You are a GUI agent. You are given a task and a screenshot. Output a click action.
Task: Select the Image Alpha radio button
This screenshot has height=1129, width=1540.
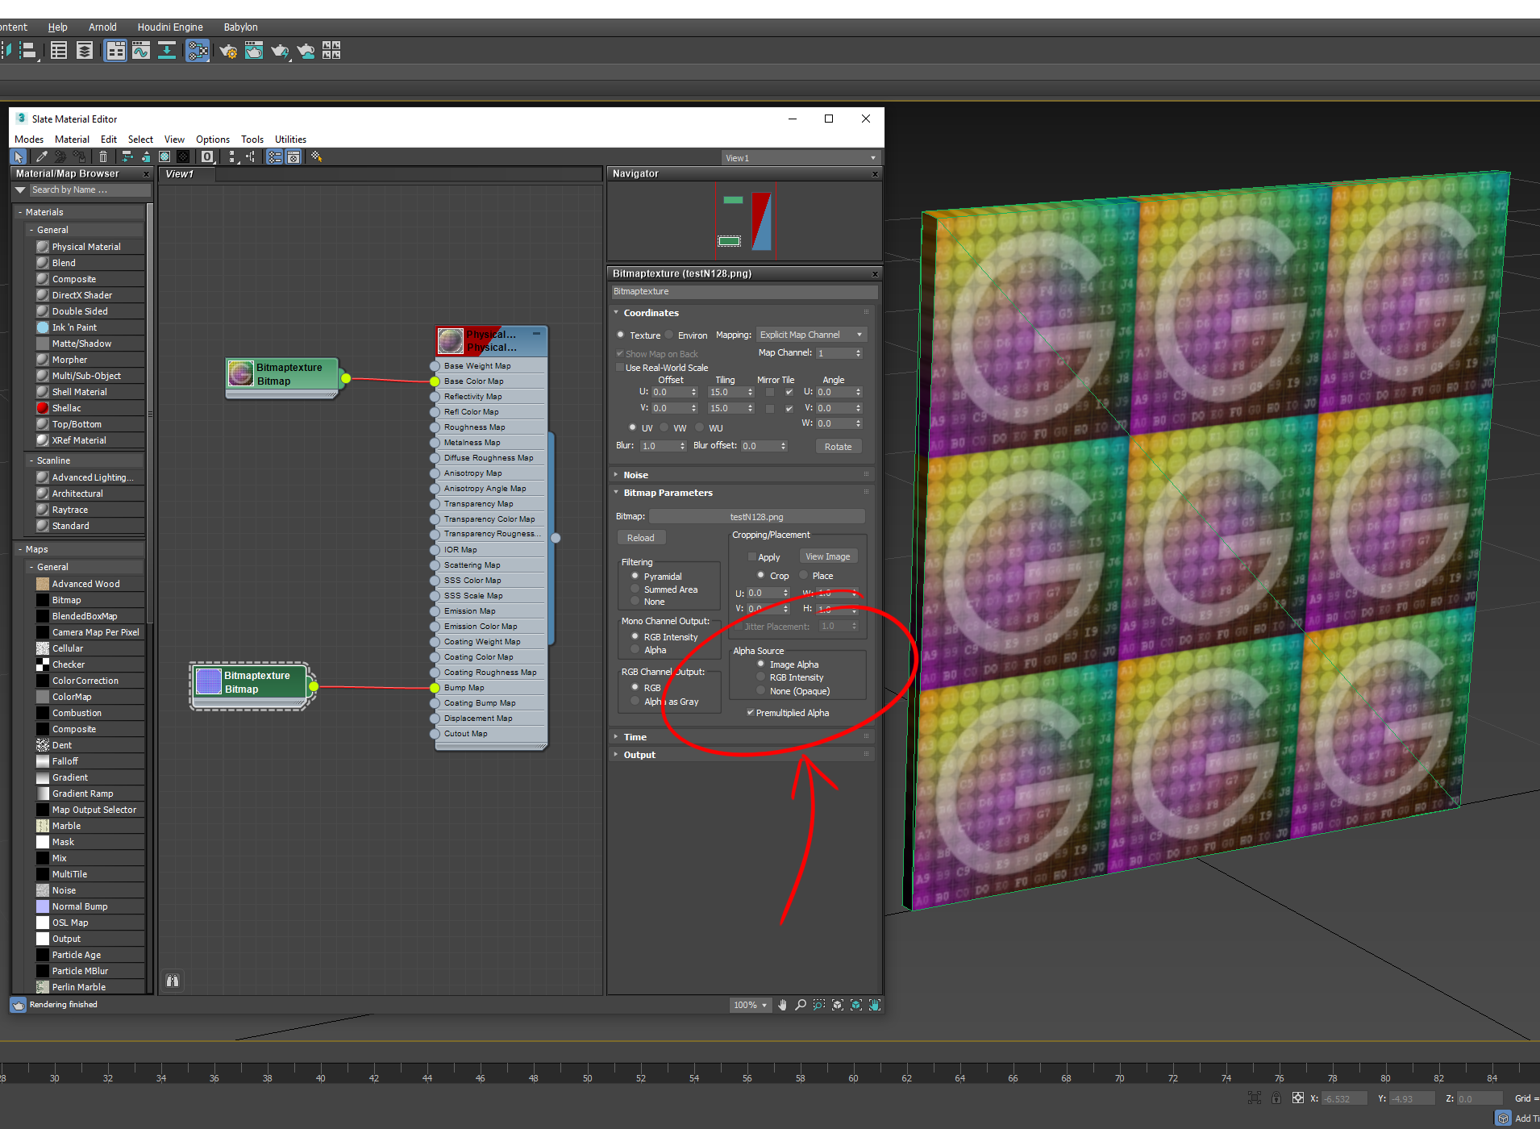point(760,663)
